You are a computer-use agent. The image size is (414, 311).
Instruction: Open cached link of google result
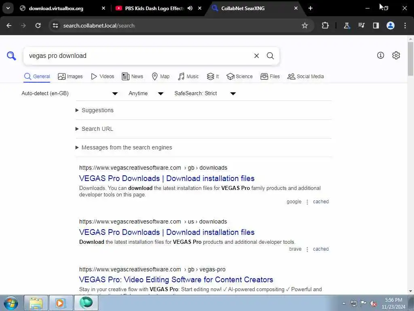321,202
